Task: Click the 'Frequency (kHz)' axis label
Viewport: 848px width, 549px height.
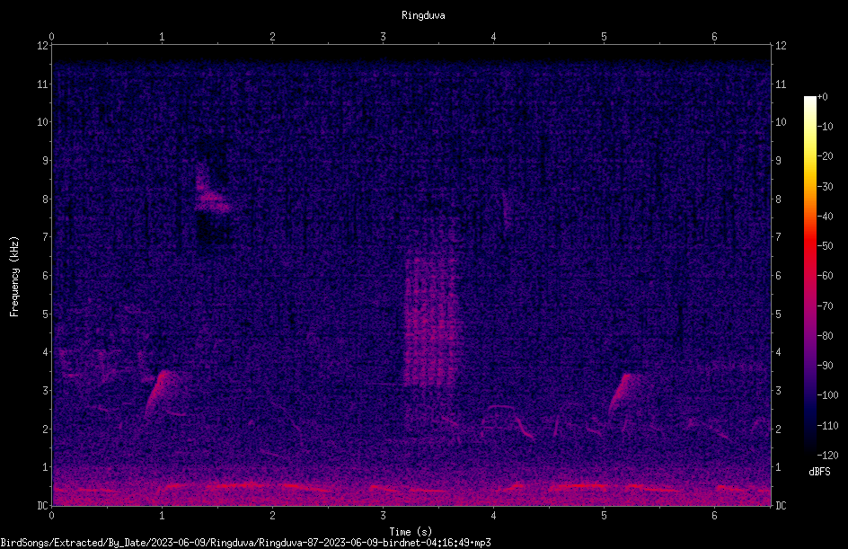Action: pyautogui.click(x=14, y=277)
